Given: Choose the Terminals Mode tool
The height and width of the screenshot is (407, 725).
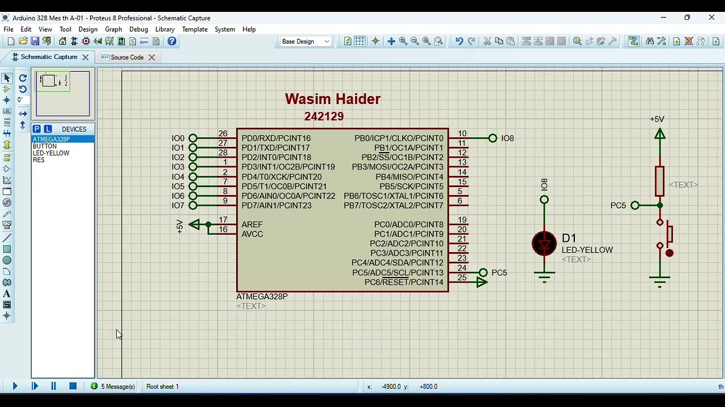Looking at the screenshot, I should pos(7,157).
